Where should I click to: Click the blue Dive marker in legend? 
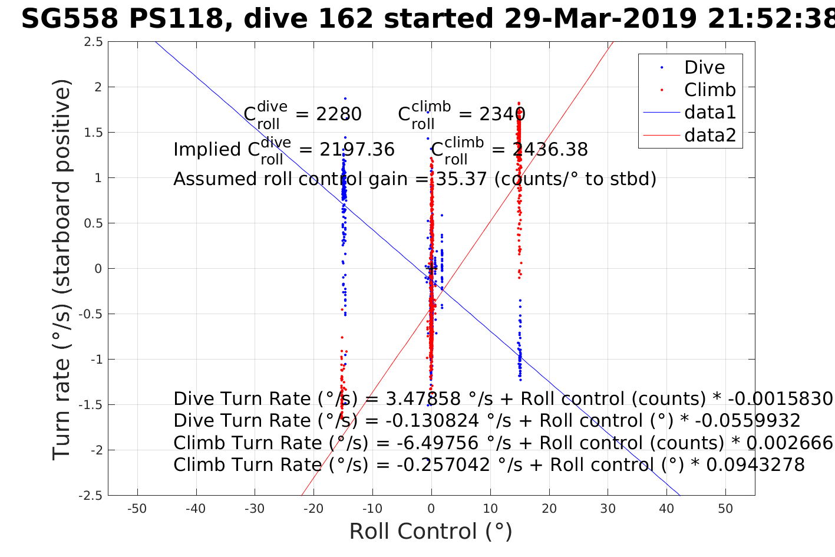click(662, 68)
